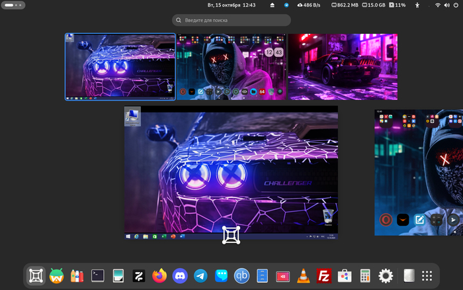Open the image viewer dock icon
Viewport: 463px width, 290px height.
118,276
